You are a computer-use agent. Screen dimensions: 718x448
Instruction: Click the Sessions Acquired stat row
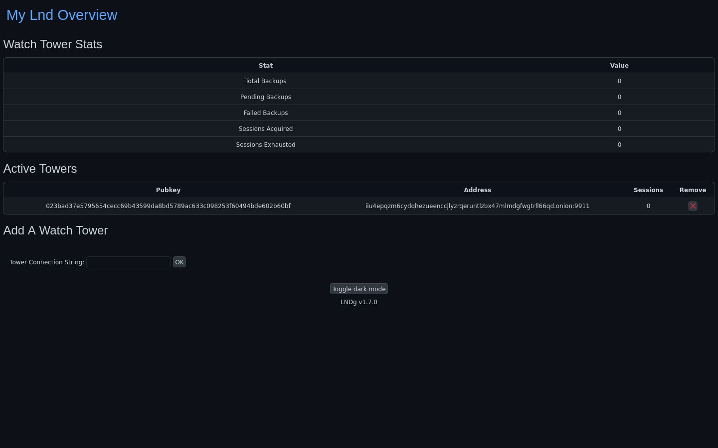359,129
